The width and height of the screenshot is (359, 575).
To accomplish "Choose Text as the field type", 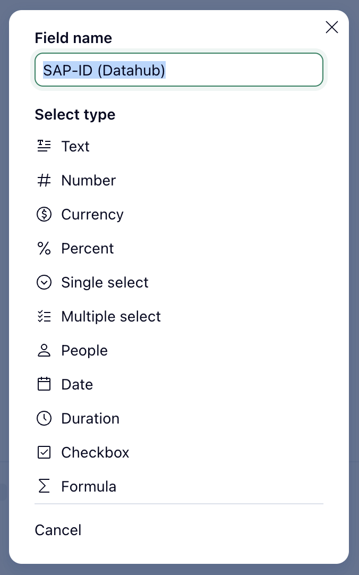I will click(x=75, y=146).
